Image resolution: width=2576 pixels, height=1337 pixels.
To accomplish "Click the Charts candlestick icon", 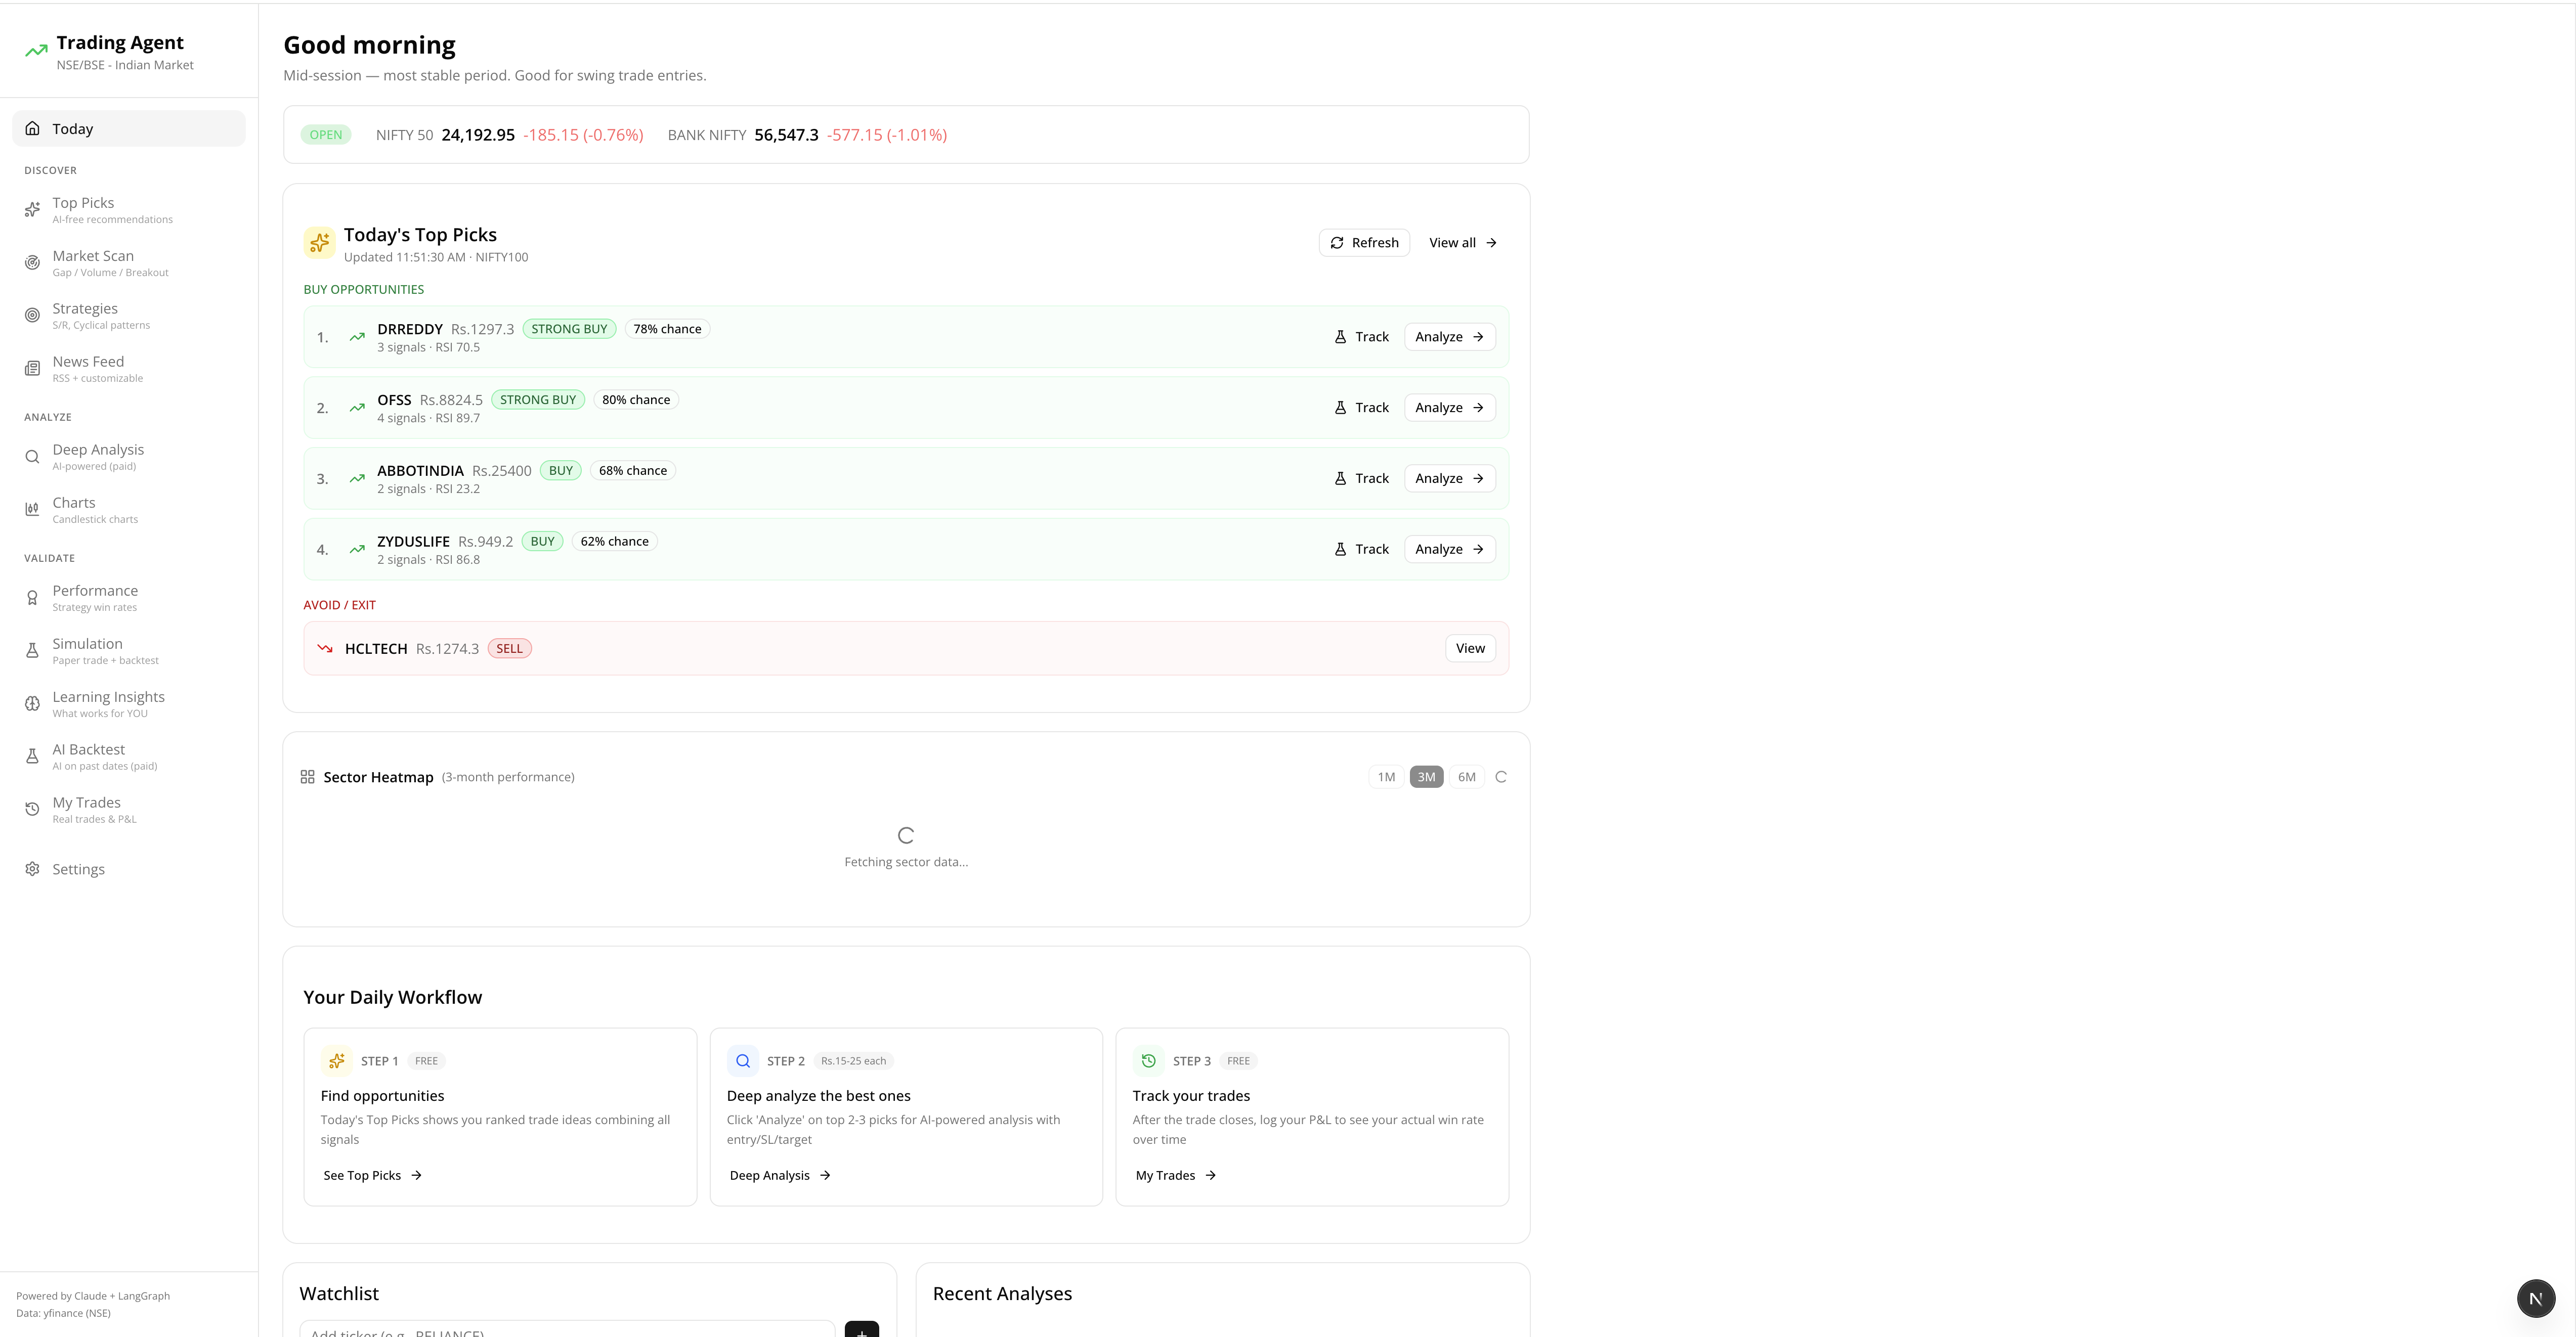I will (x=32, y=510).
